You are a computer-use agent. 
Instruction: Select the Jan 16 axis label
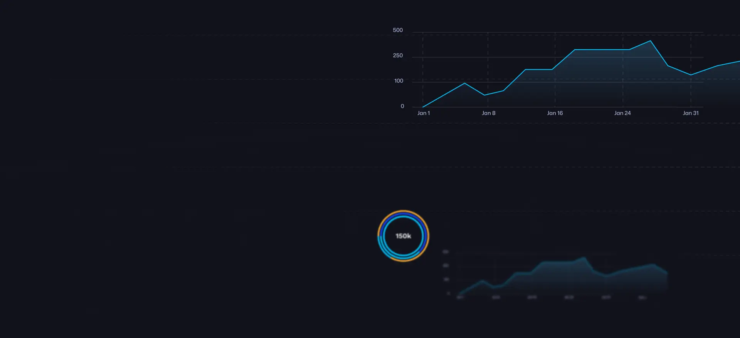point(555,113)
